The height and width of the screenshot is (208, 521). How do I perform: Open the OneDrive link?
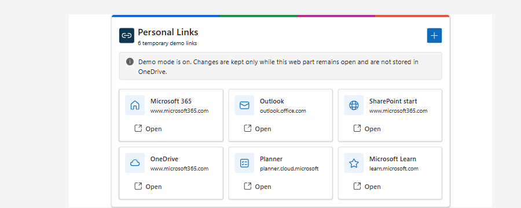click(x=148, y=187)
